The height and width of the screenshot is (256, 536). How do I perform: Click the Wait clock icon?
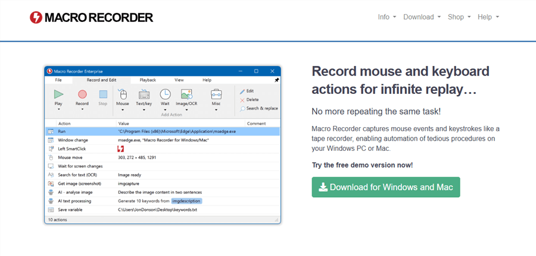pyautogui.click(x=165, y=94)
